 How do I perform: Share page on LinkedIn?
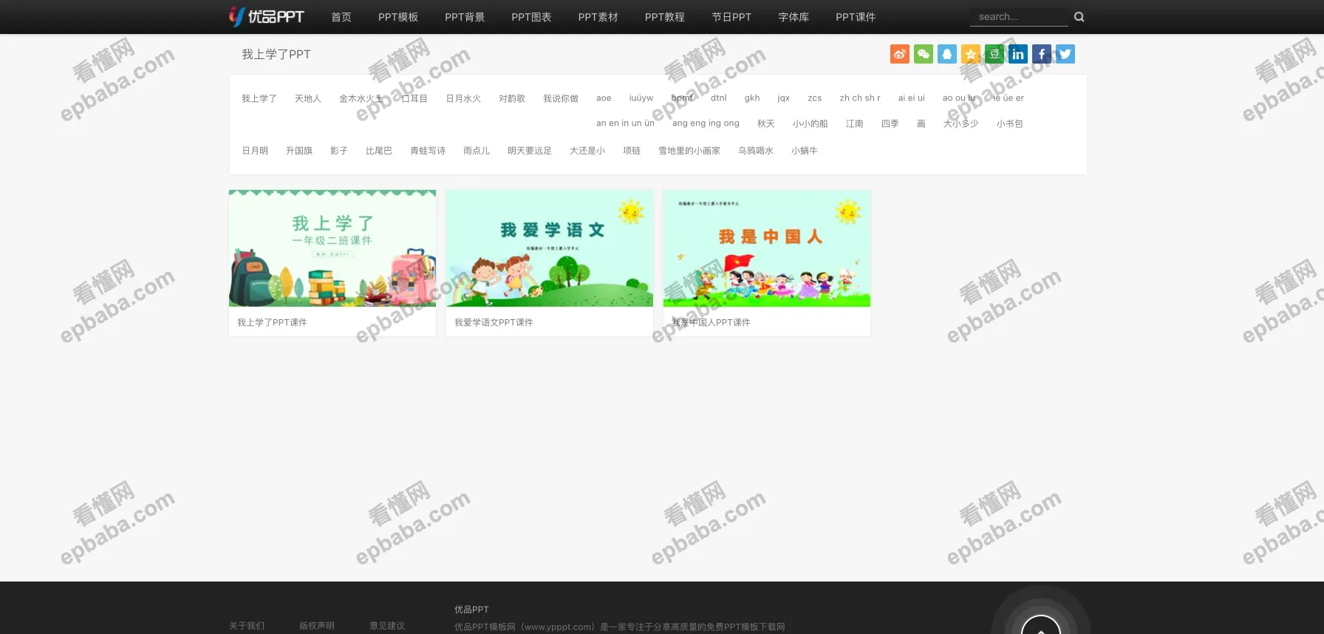1017,54
